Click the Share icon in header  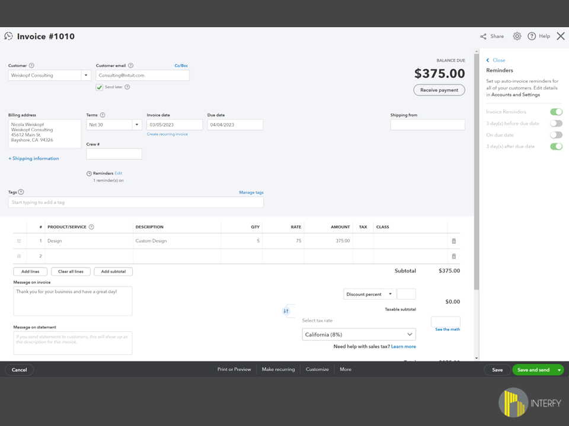click(x=484, y=37)
